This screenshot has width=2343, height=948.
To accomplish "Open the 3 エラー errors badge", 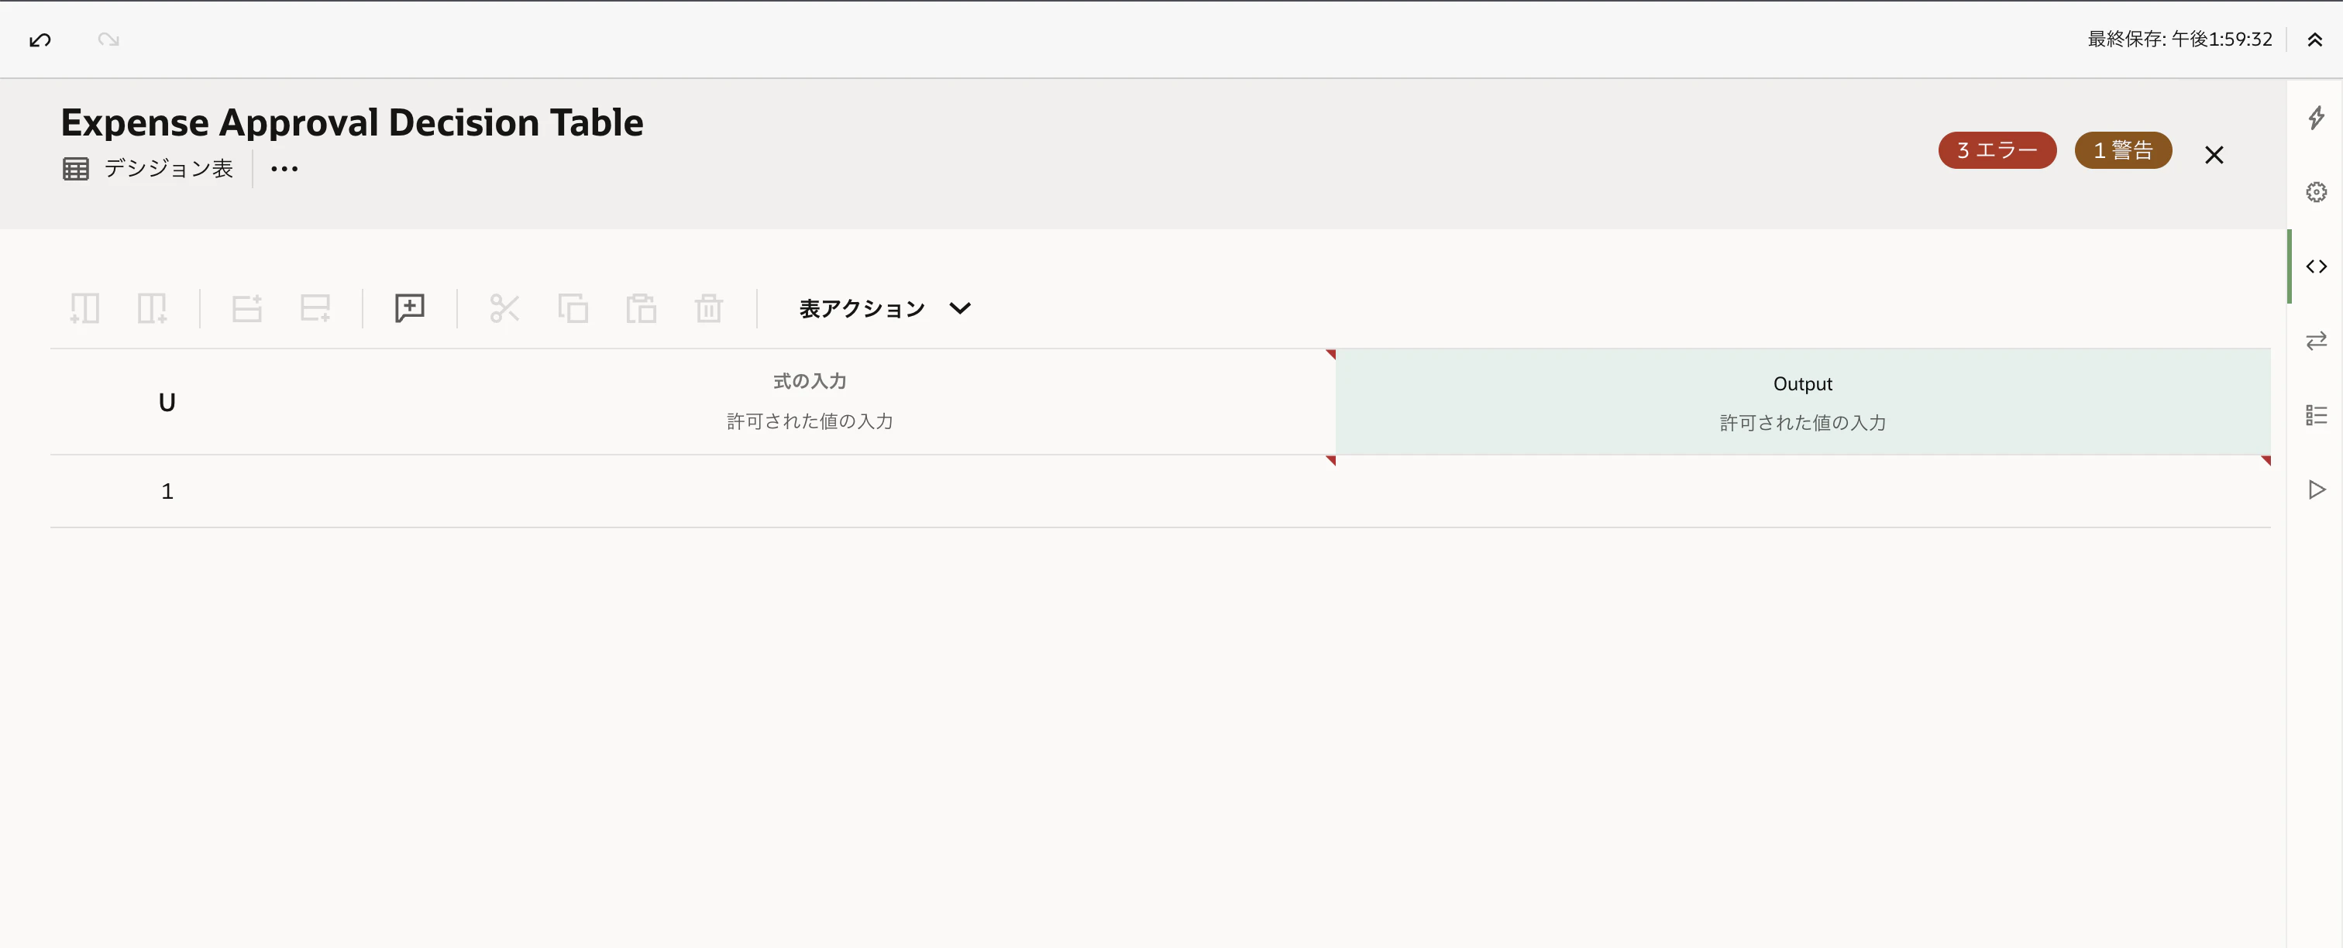I will [x=1997, y=150].
